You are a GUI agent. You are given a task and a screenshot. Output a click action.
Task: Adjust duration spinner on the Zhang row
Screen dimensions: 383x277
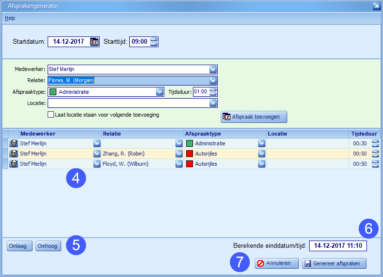tap(375, 154)
